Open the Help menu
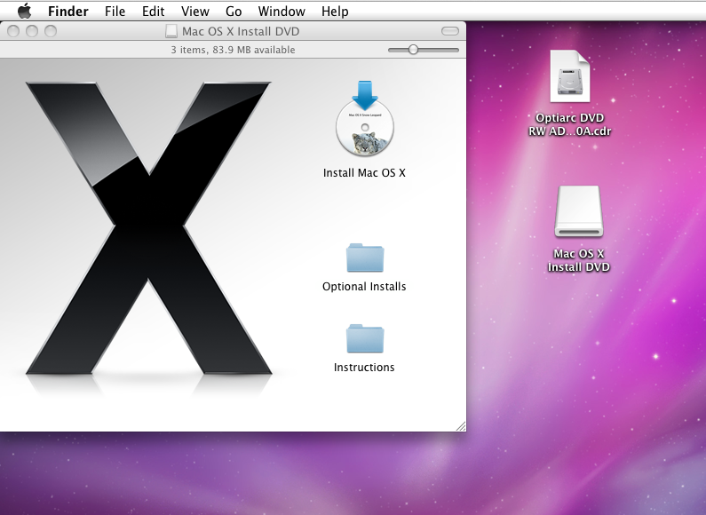 [x=335, y=12]
